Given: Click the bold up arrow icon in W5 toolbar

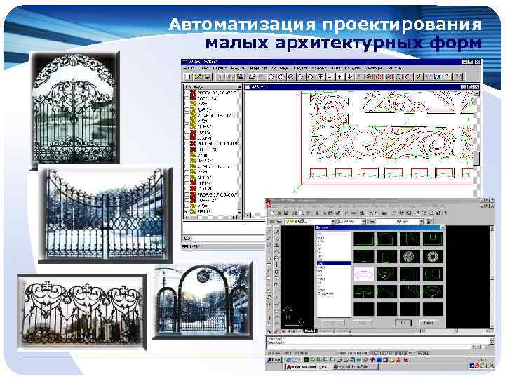Looking at the screenshot, I should [x=339, y=77].
